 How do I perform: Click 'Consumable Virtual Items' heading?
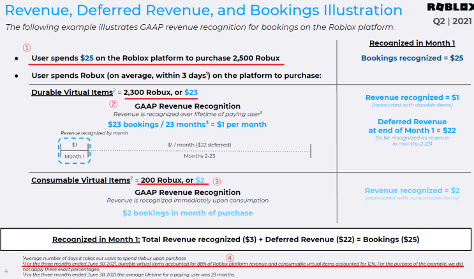click(x=81, y=180)
